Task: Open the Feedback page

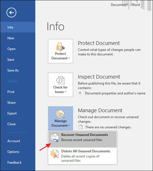Action: pyautogui.click(x=18, y=163)
